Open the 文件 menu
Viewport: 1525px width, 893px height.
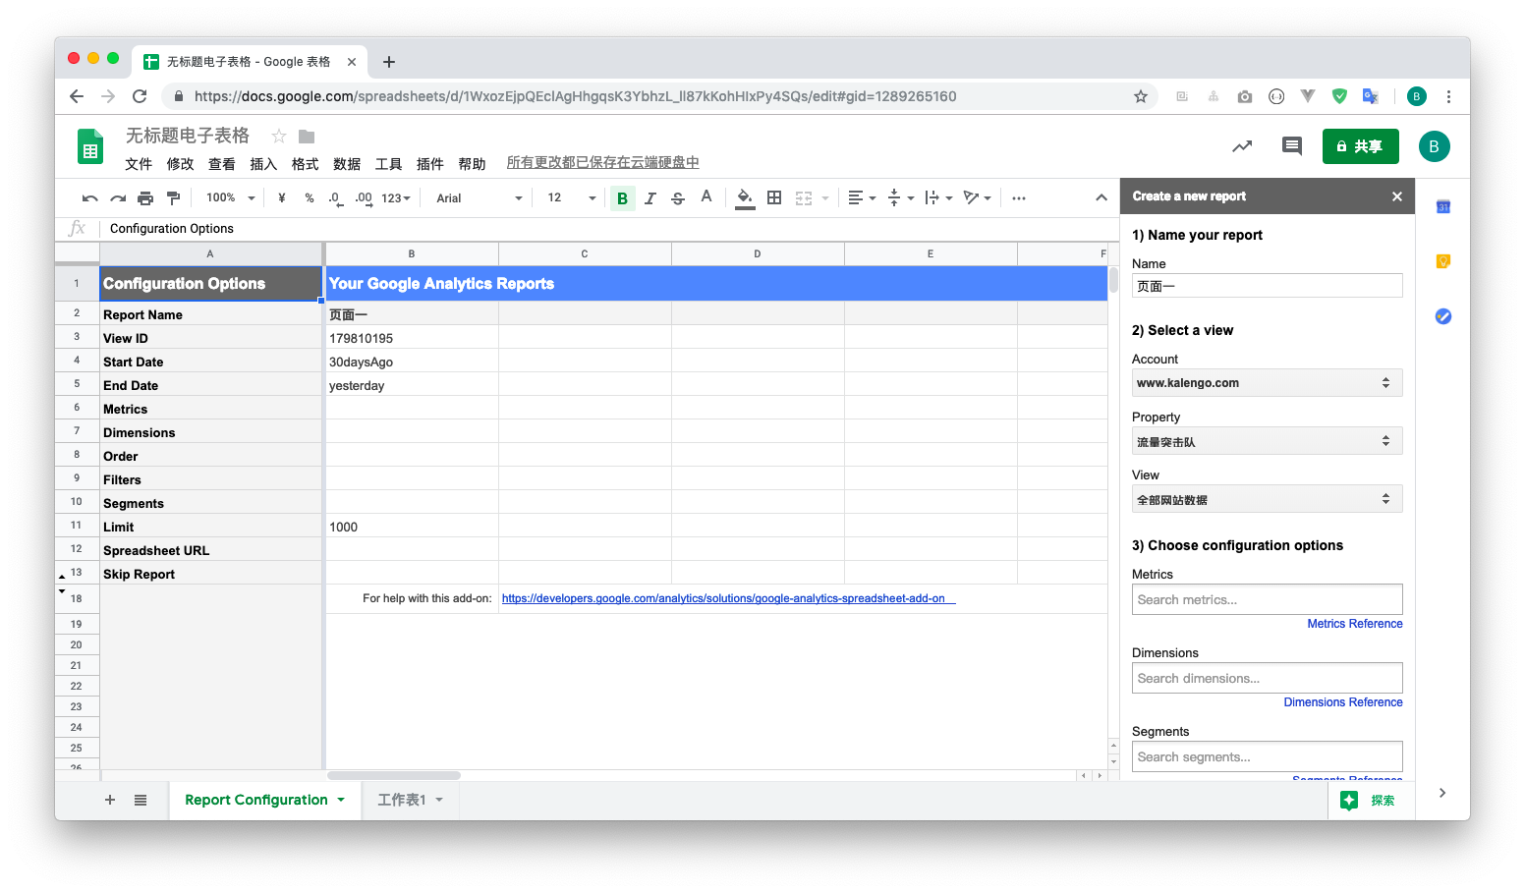139,164
